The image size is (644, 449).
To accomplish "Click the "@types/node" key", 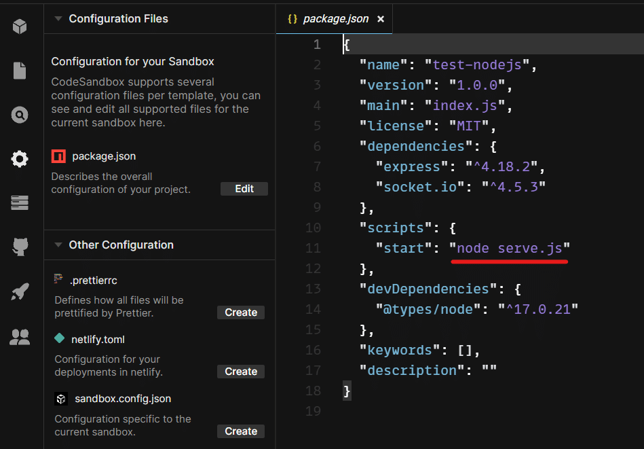I will pyautogui.click(x=428, y=310).
